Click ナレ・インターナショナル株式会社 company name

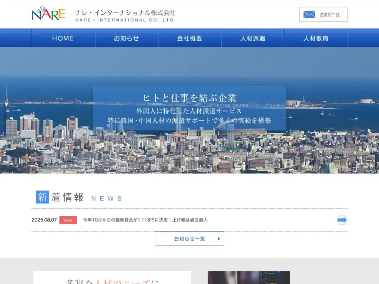[125, 13]
